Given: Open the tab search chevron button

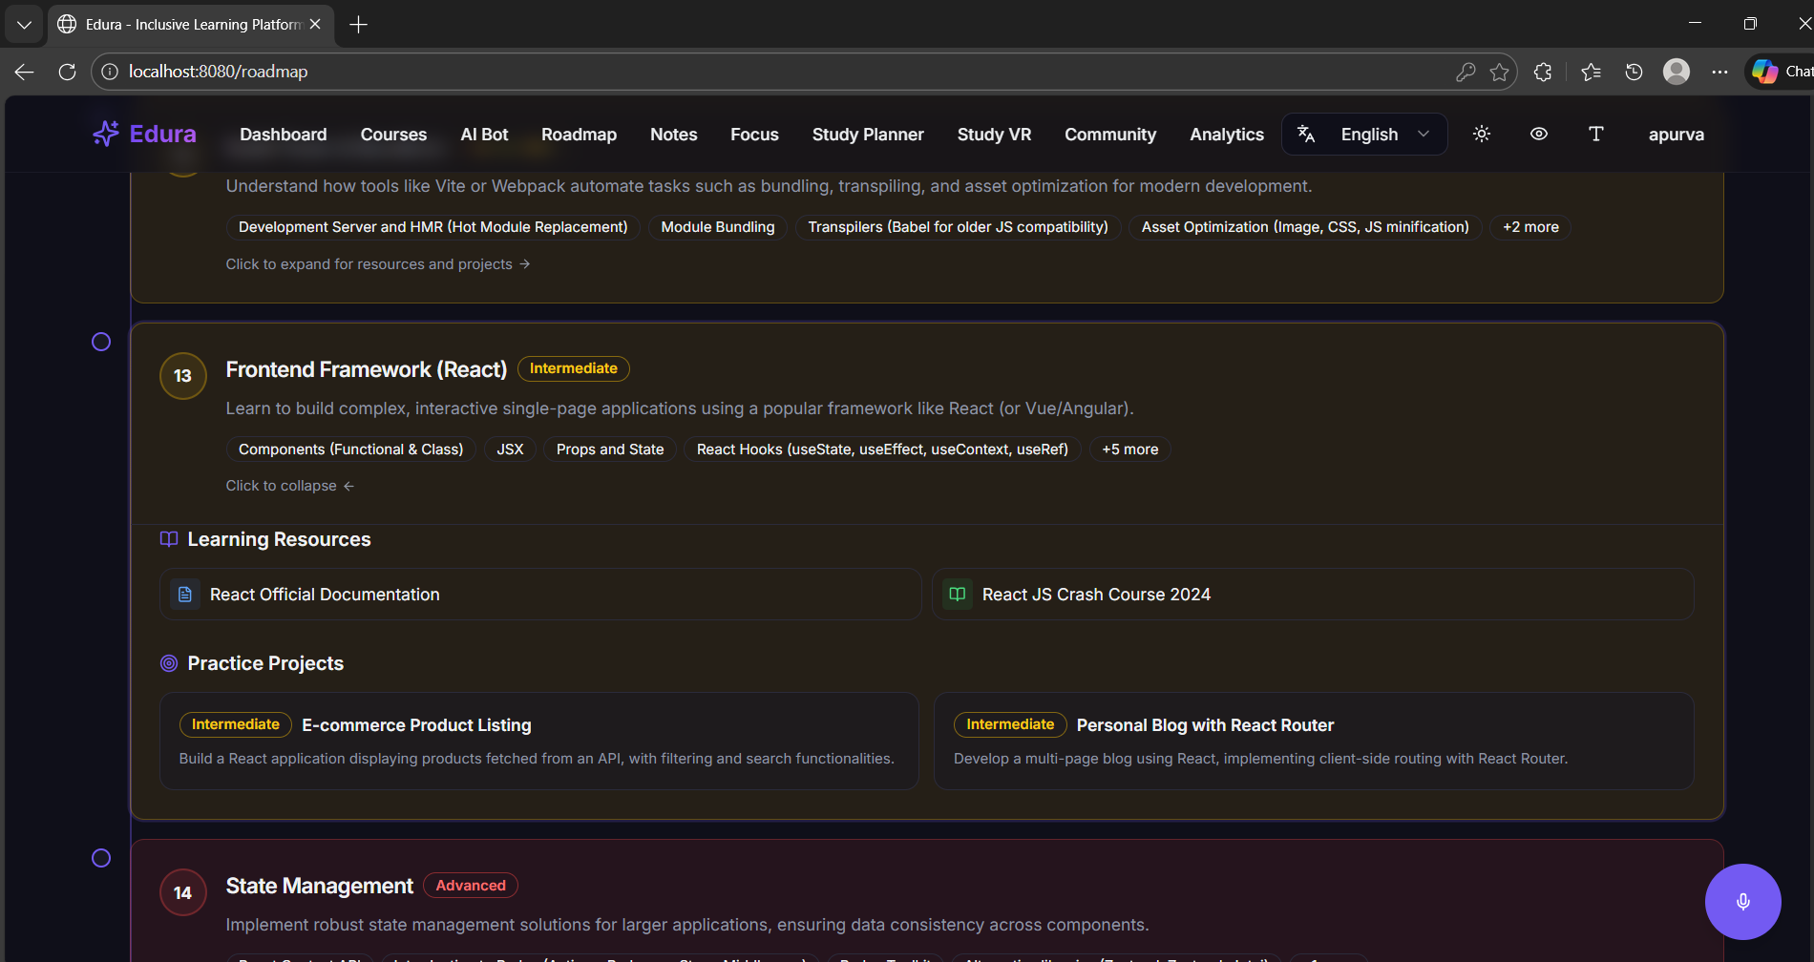Looking at the screenshot, I should tap(24, 24).
